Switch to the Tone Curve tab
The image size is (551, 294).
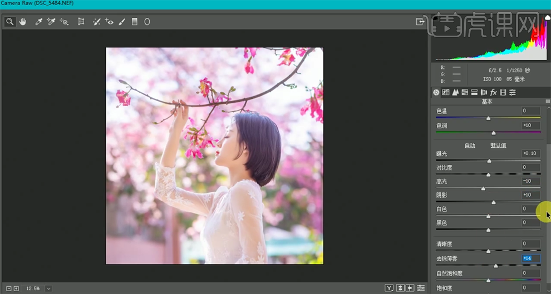pos(446,92)
